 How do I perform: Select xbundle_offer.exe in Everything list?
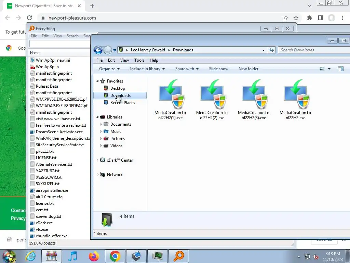(x=52, y=236)
